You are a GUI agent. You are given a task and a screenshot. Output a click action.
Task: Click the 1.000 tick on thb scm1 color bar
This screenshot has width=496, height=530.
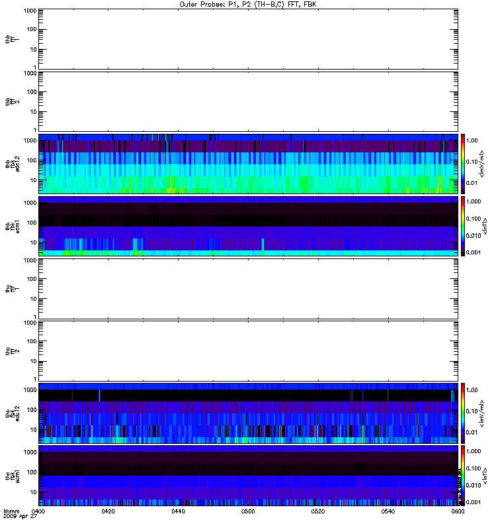[x=474, y=201]
